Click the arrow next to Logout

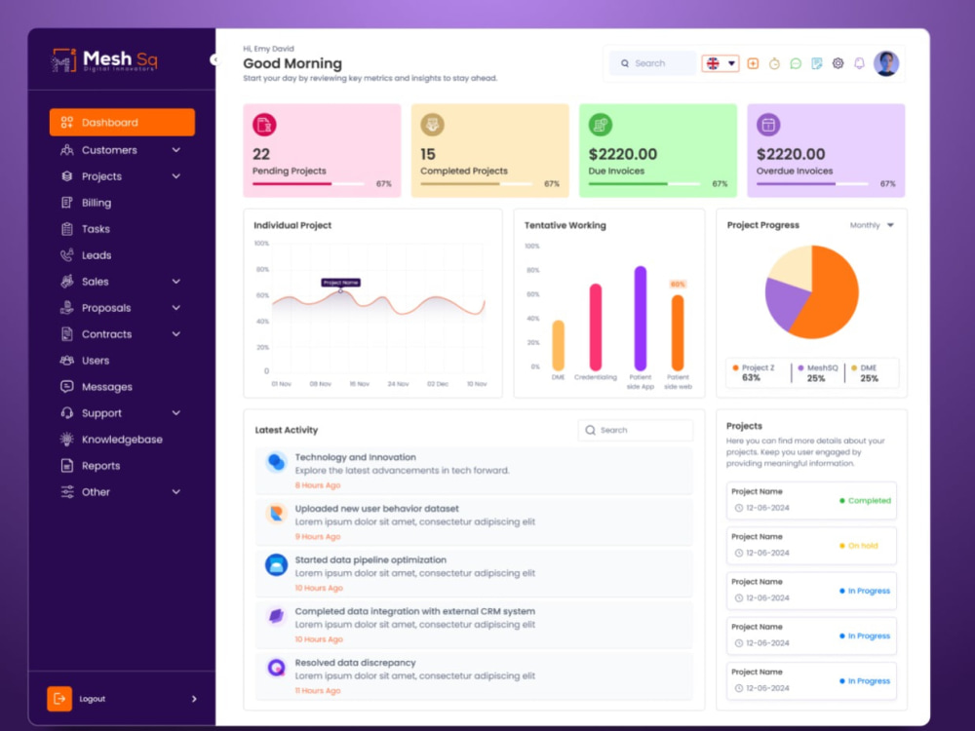pyautogui.click(x=194, y=699)
